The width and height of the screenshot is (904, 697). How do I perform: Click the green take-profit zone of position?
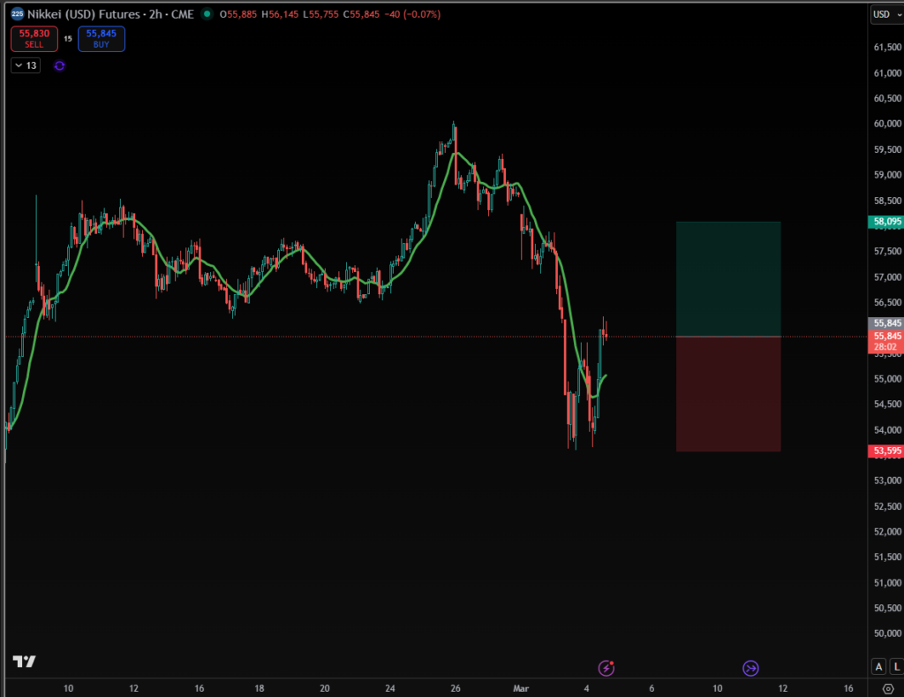[728, 278]
